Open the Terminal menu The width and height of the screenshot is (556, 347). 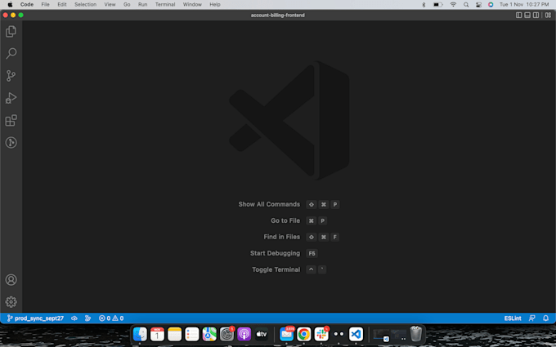tap(165, 4)
